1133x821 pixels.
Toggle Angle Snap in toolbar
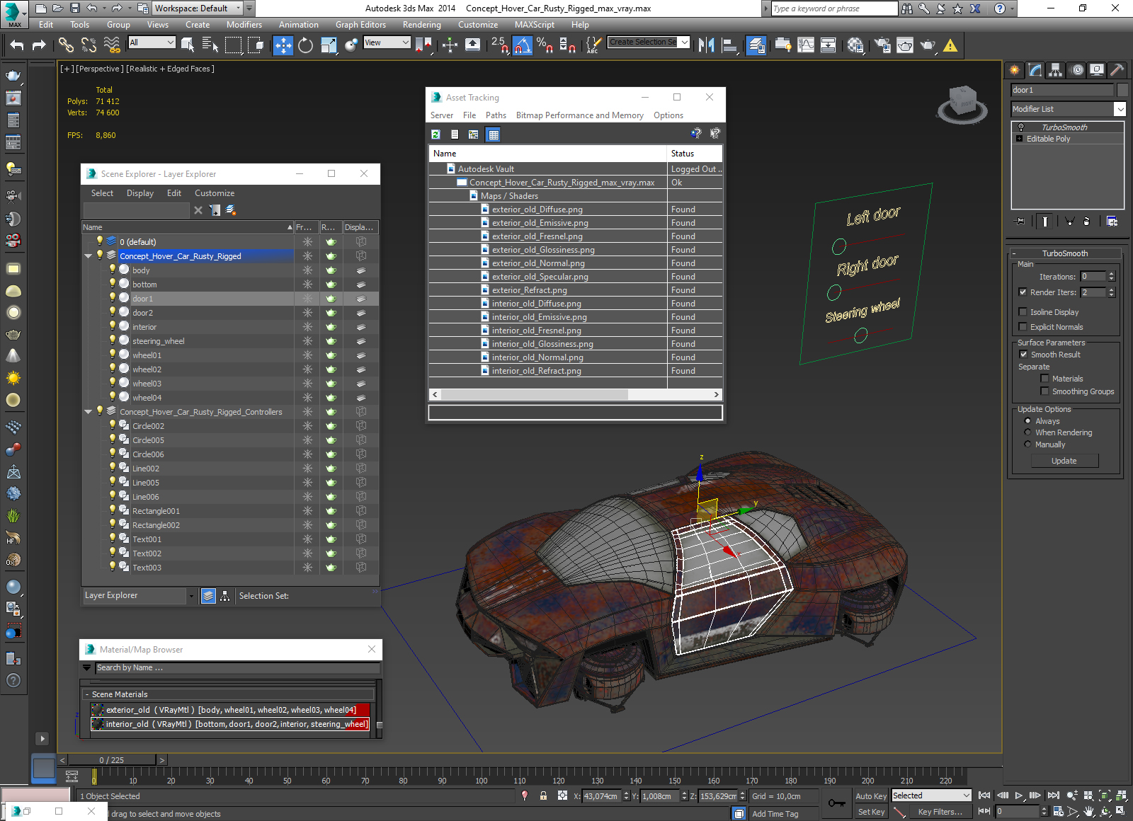(x=522, y=45)
